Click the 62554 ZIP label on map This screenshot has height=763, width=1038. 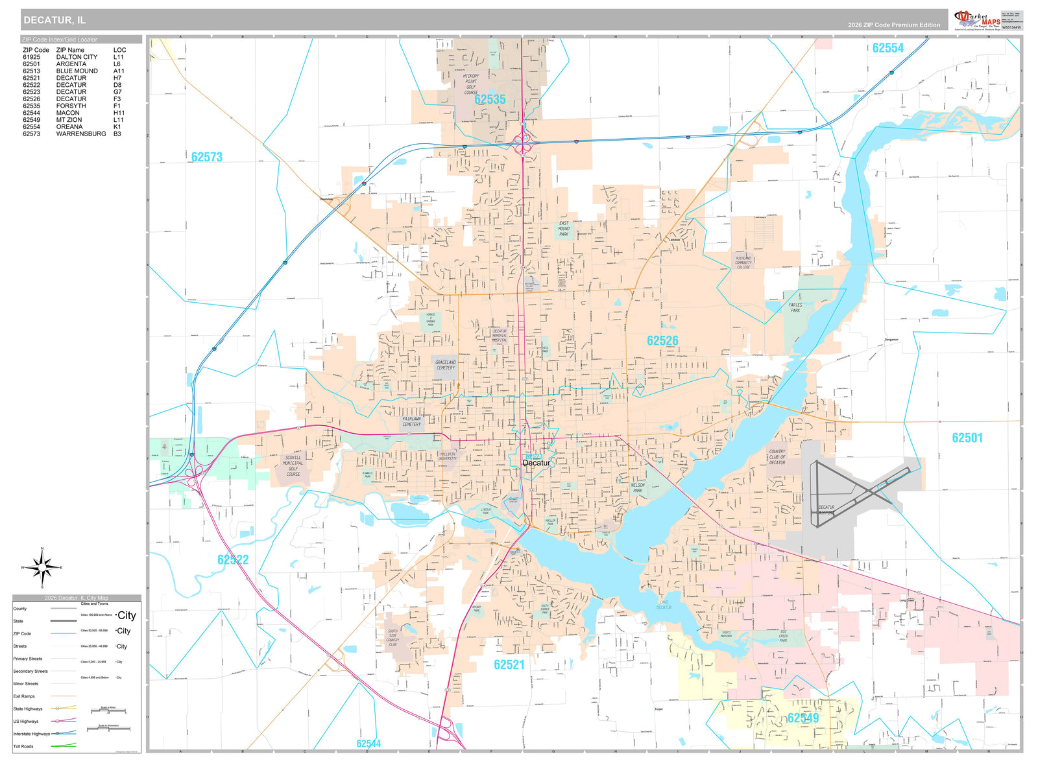point(887,48)
